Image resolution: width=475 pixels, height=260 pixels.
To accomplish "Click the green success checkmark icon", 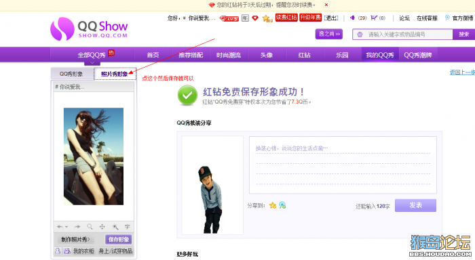I will (187, 95).
